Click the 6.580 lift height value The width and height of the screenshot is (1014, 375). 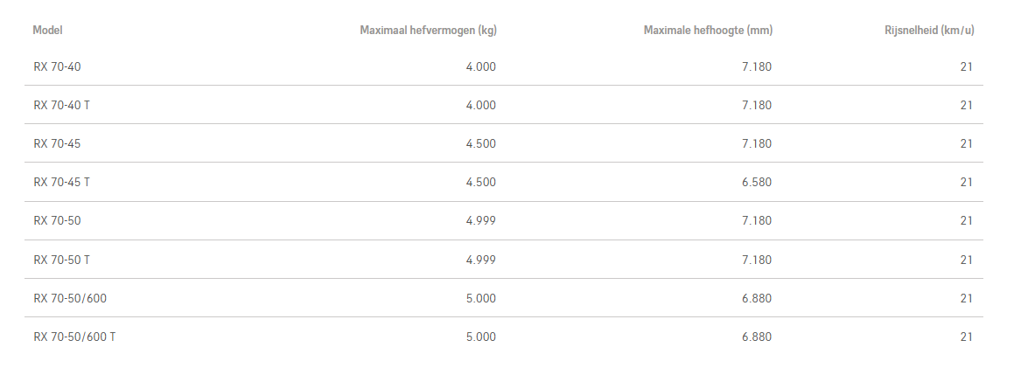click(x=757, y=182)
